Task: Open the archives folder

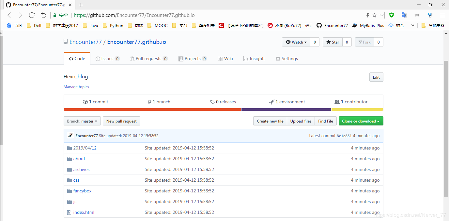Action: 81,169
